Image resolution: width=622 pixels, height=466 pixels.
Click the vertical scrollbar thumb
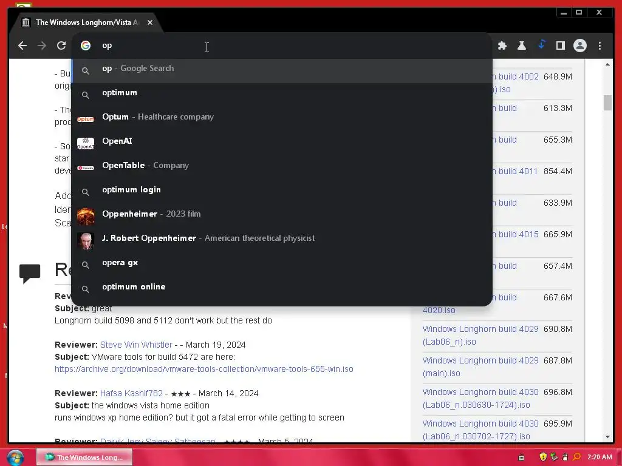pyautogui.click(x=607, y=103)
